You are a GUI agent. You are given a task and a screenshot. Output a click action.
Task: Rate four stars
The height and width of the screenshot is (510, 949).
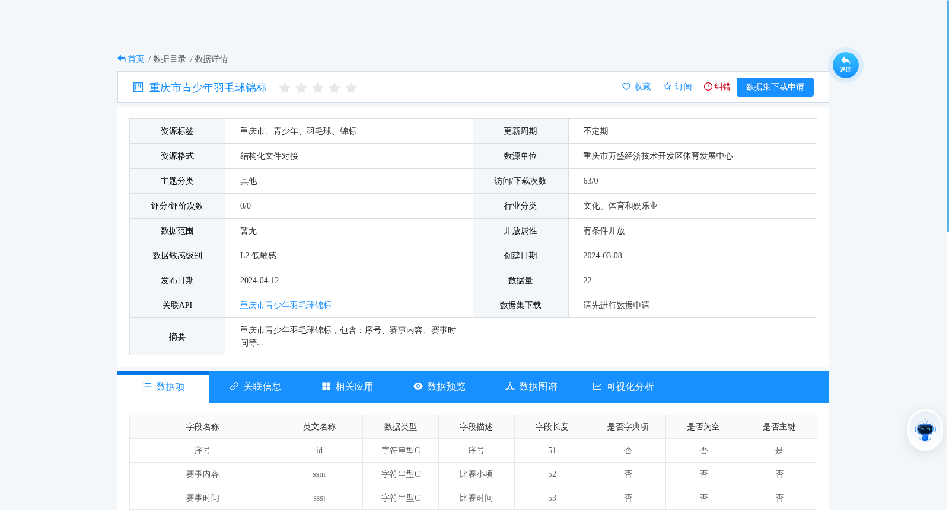pos(335,88)
